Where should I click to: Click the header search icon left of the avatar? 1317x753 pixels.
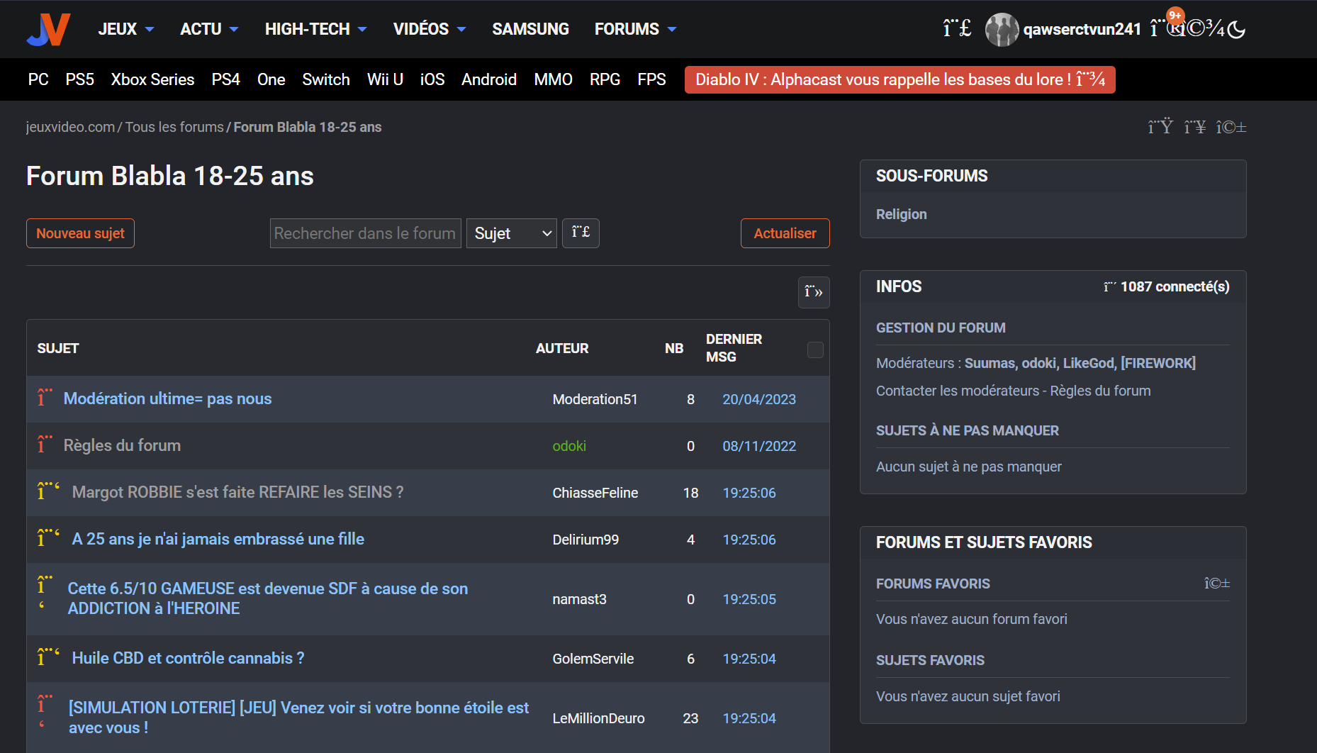pyautogui.click(x=956, y=29)
